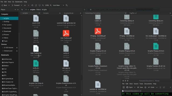The width and height of the screenshot is (172, 96).
Task: Open the View menu in Caja
Action: point(9,2)
